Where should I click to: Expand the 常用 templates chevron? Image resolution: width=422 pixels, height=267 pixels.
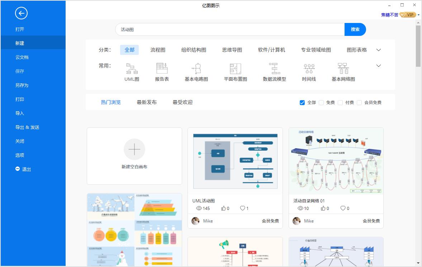(378, 66)
